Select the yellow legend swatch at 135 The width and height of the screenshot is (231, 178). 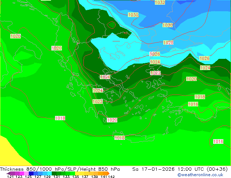[x=77, y=173]
